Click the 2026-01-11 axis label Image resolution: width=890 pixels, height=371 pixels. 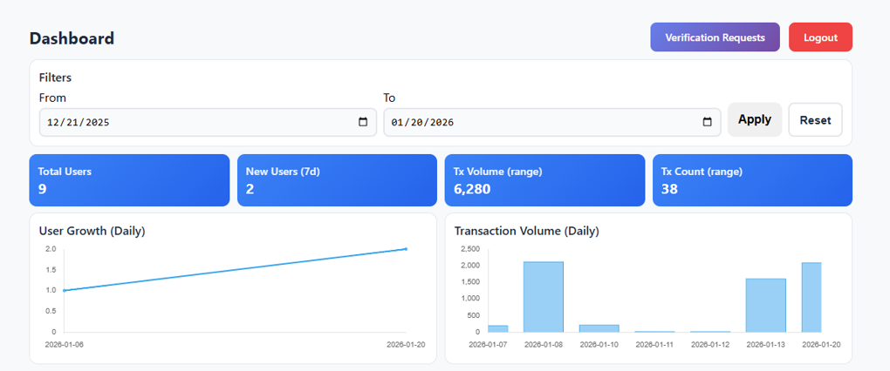coord(654,344)
